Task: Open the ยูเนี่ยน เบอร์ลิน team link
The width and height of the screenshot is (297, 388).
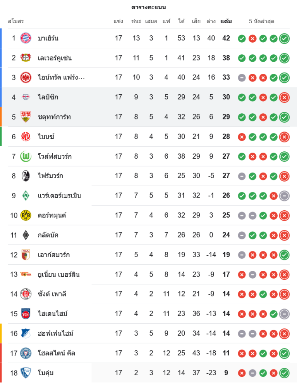Action: click(58, 274)
